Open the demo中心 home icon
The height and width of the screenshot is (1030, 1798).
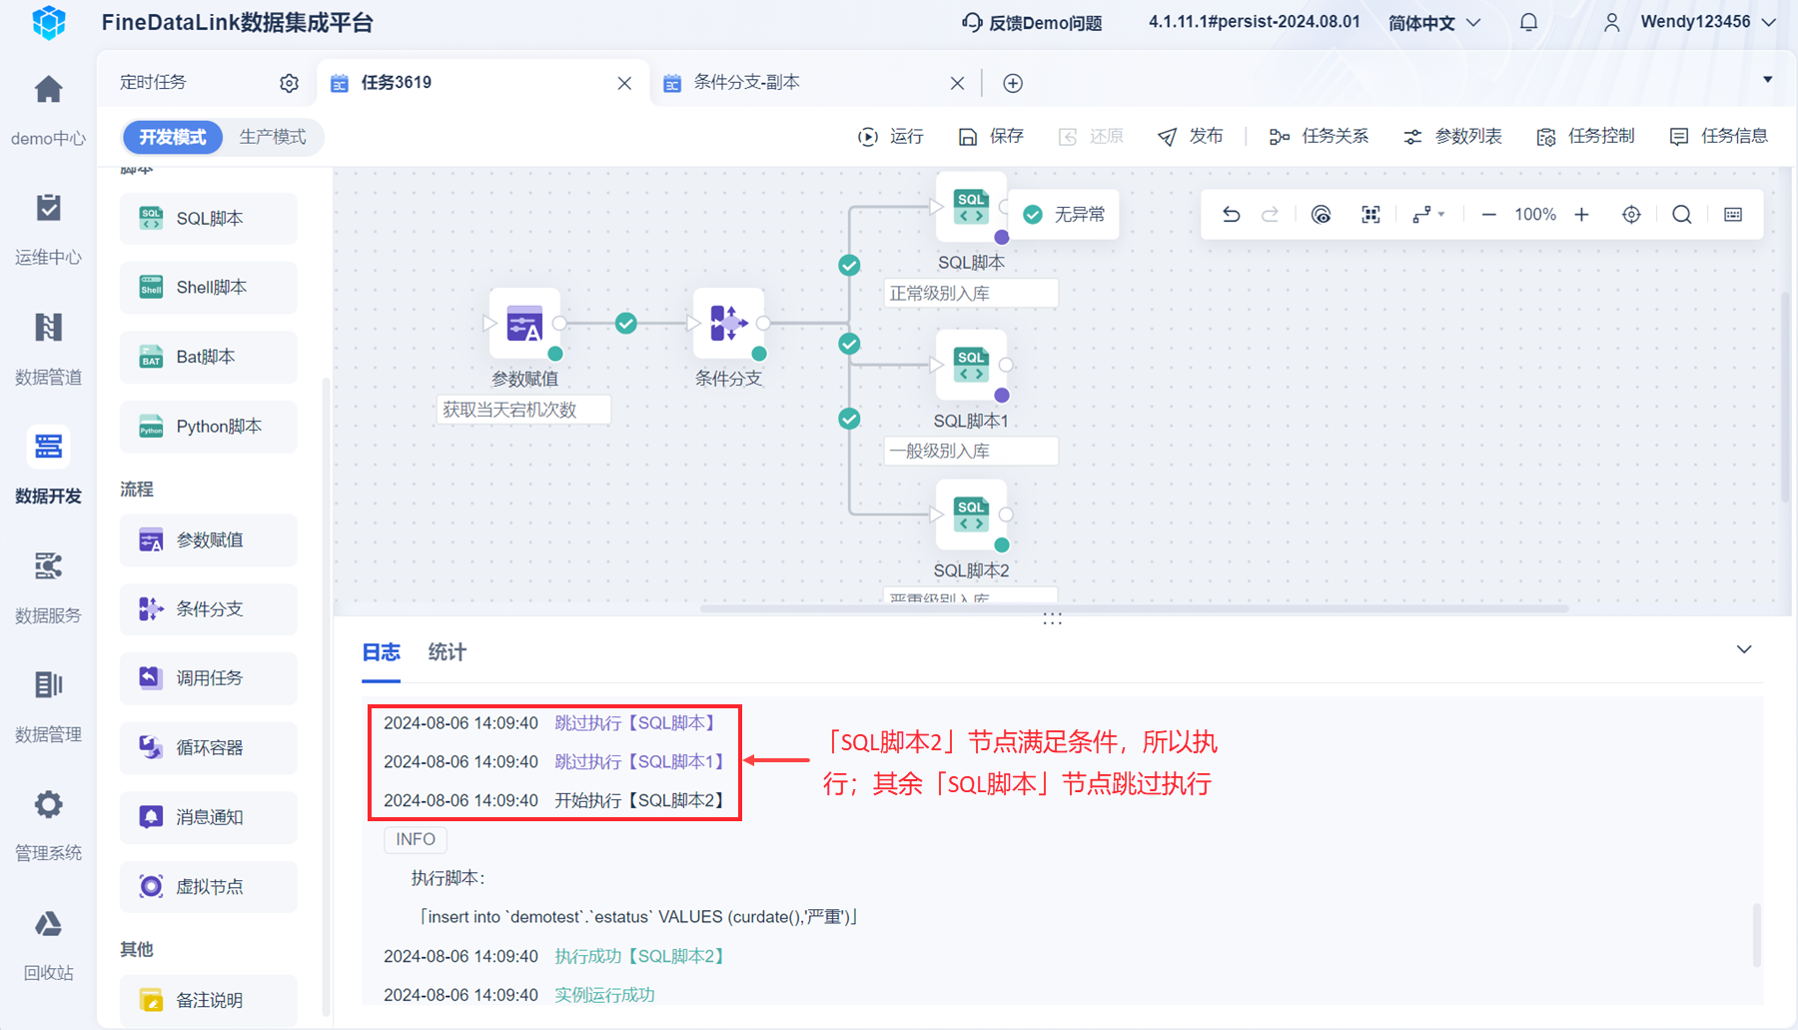tap(48, 90)
